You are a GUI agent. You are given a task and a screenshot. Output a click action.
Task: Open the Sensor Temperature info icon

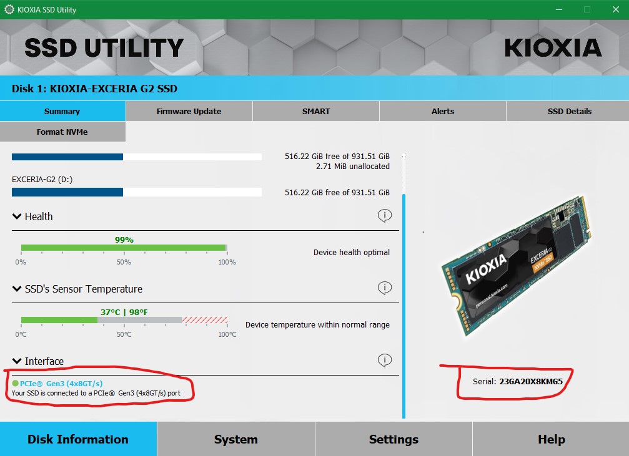click(384, 288)
